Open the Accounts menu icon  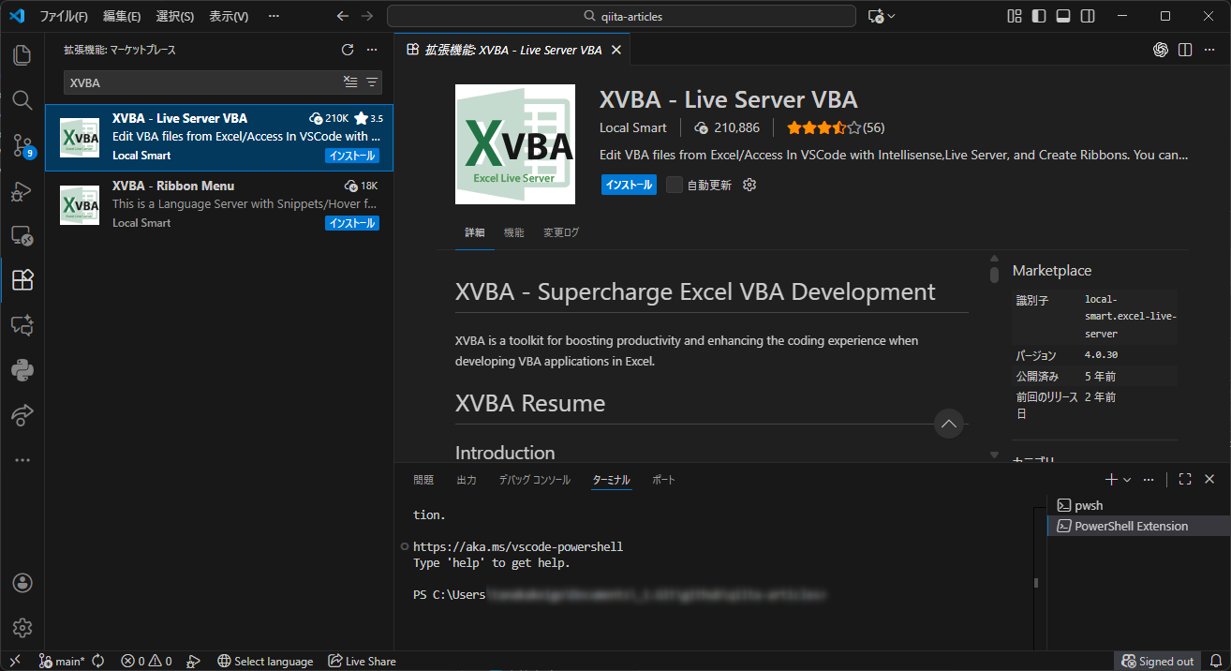22,583
